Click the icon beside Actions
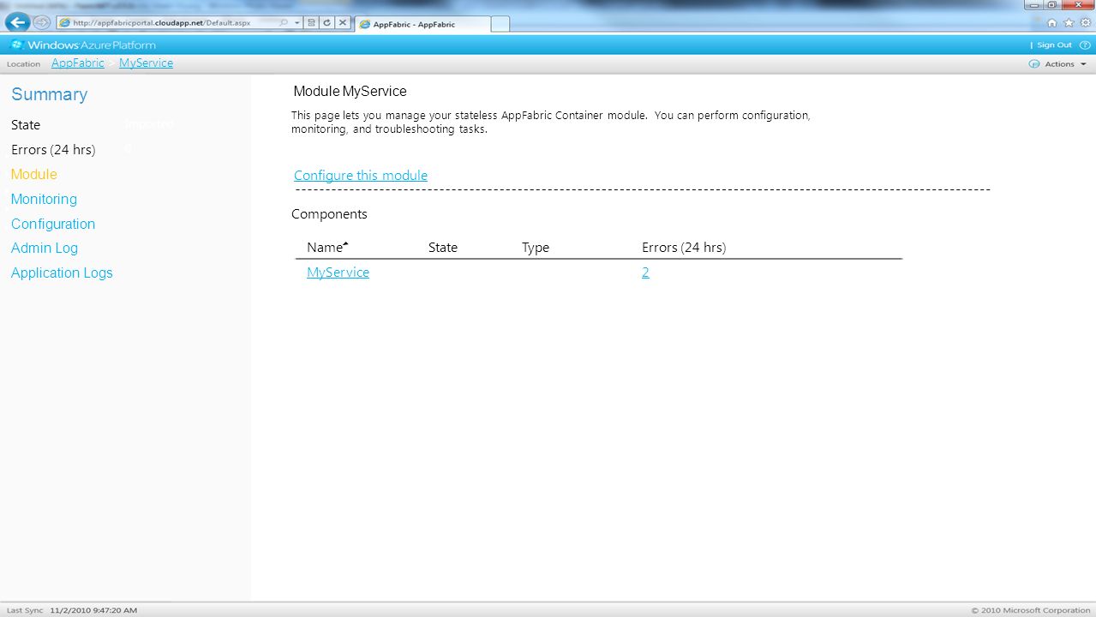Viewport: 1096px width, 617px height. [1034, 64]
